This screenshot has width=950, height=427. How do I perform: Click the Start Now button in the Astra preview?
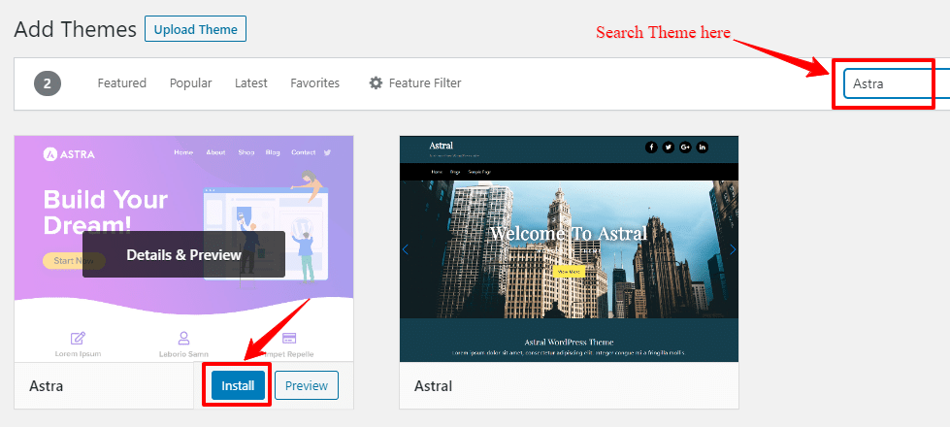tap(74, 261)
